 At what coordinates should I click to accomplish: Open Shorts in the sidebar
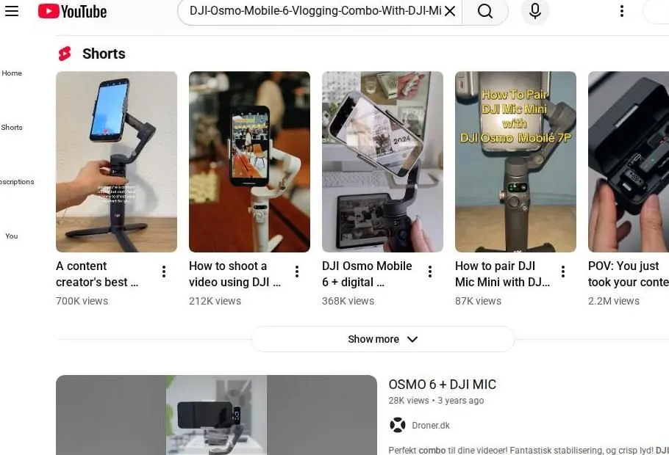click(12, 128)
